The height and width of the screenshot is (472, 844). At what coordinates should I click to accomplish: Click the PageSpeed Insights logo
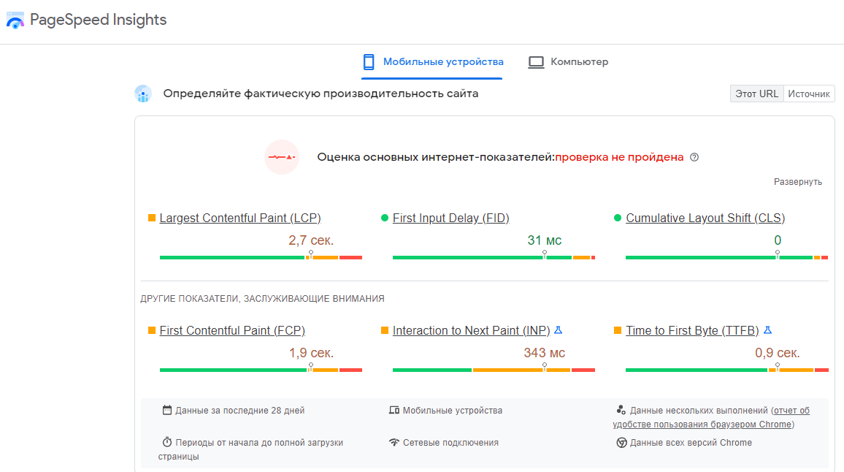16,20
